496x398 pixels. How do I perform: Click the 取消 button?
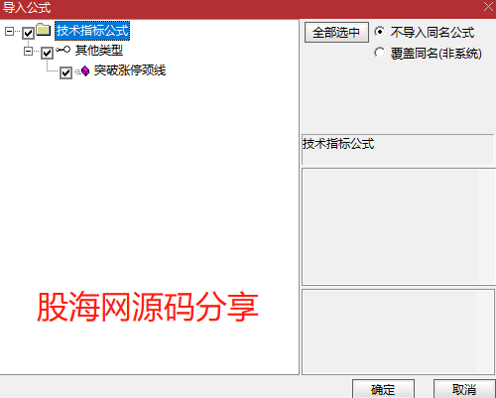pos(464,389)
